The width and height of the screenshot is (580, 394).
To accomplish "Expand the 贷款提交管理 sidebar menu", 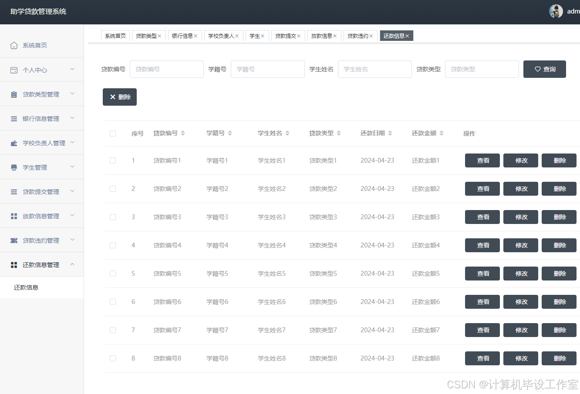I will [x=72, y=191].
